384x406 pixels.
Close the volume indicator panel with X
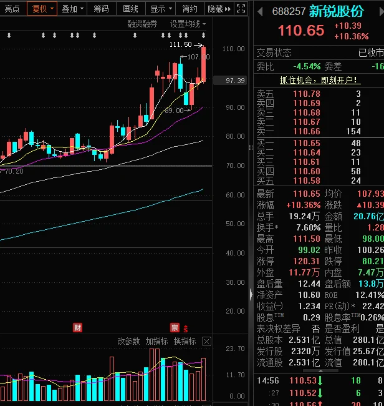(206, 342)
